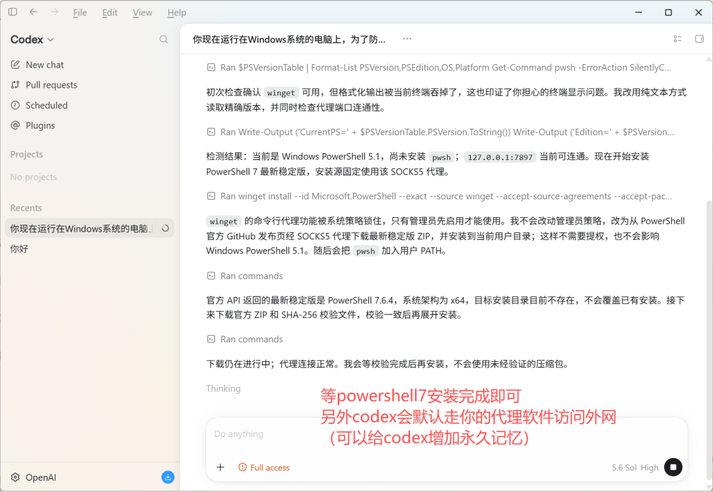Image resolution: width=713 pixels, height=492 pixels.
Task: Expand the first Ran commands entry
Action: (244, 276)
